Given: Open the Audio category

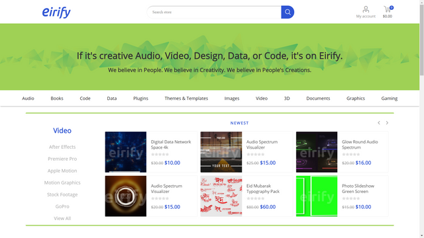Looking at the screenshot, I should (28, 99).
